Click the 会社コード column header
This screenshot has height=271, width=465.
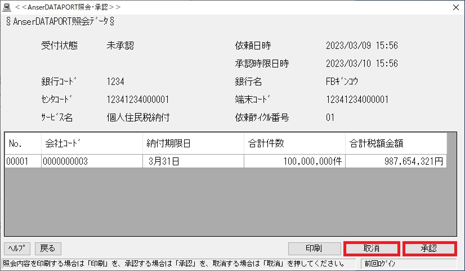pos(91,143)
